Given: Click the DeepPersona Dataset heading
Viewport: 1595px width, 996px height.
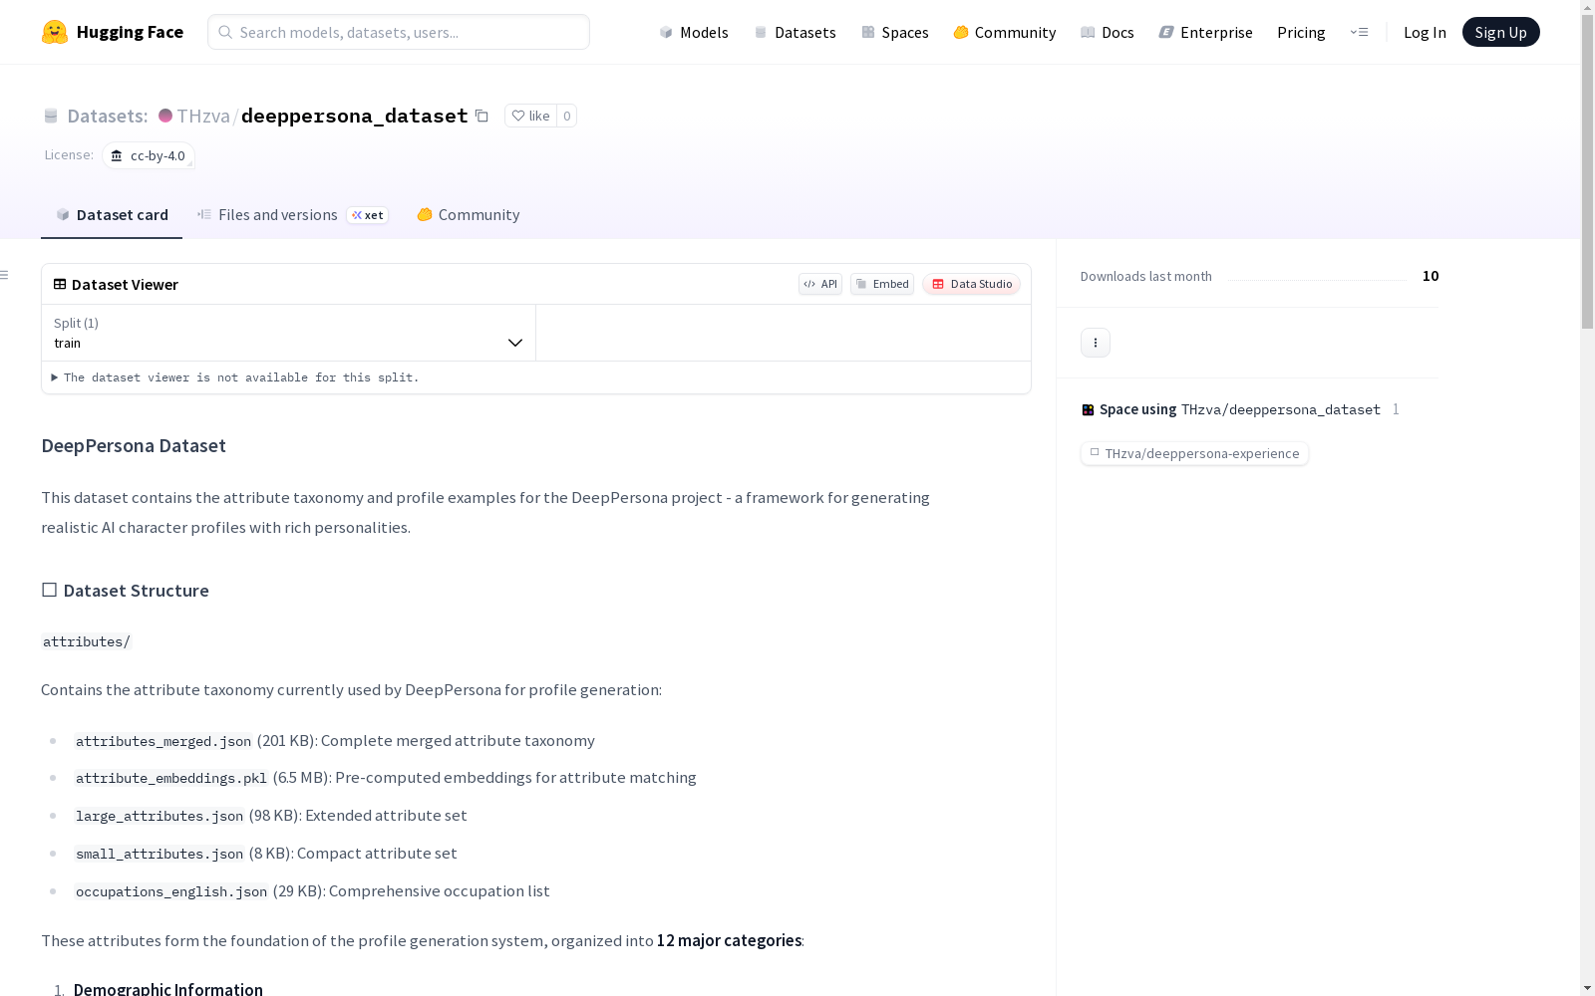Looking at the screenshot, I should click(134, 445).
